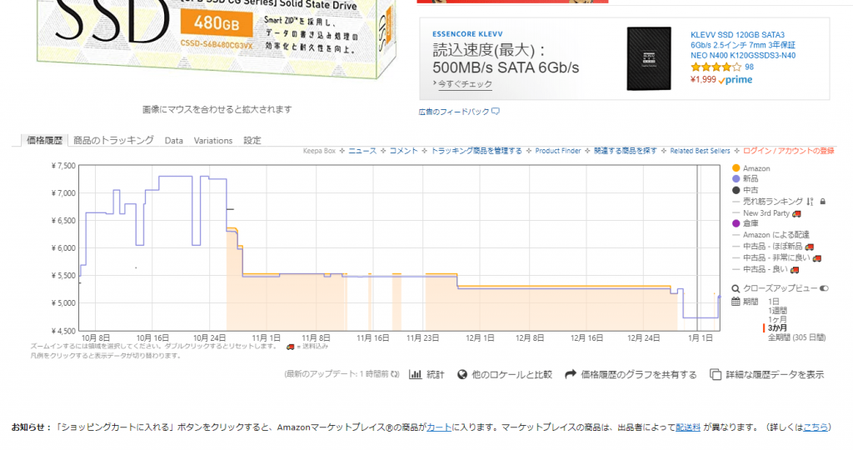Image resolution: width=853 pixels, height=450 pixels.
Task: Click the ESSENCORE KLEVV brand text
Action: coord(468,33)
